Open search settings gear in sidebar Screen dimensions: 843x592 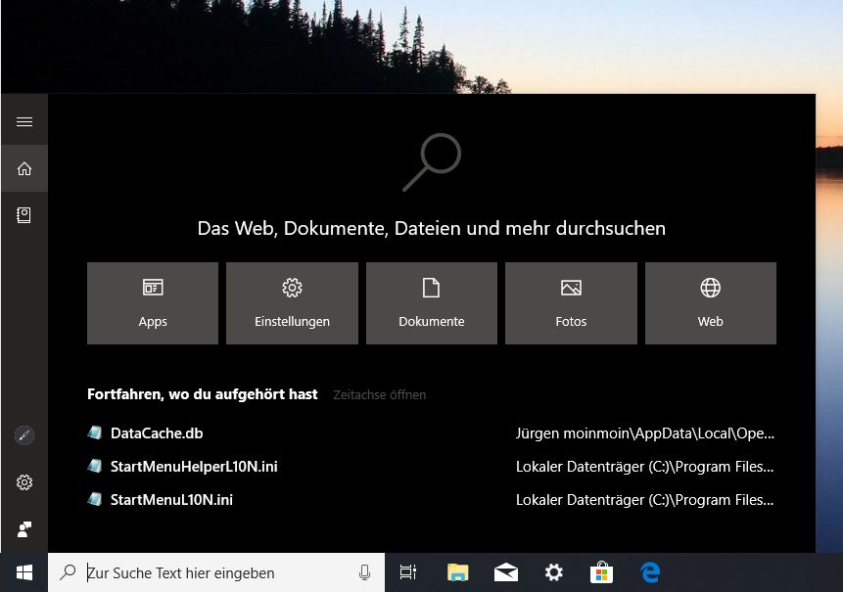pos(24,482)
